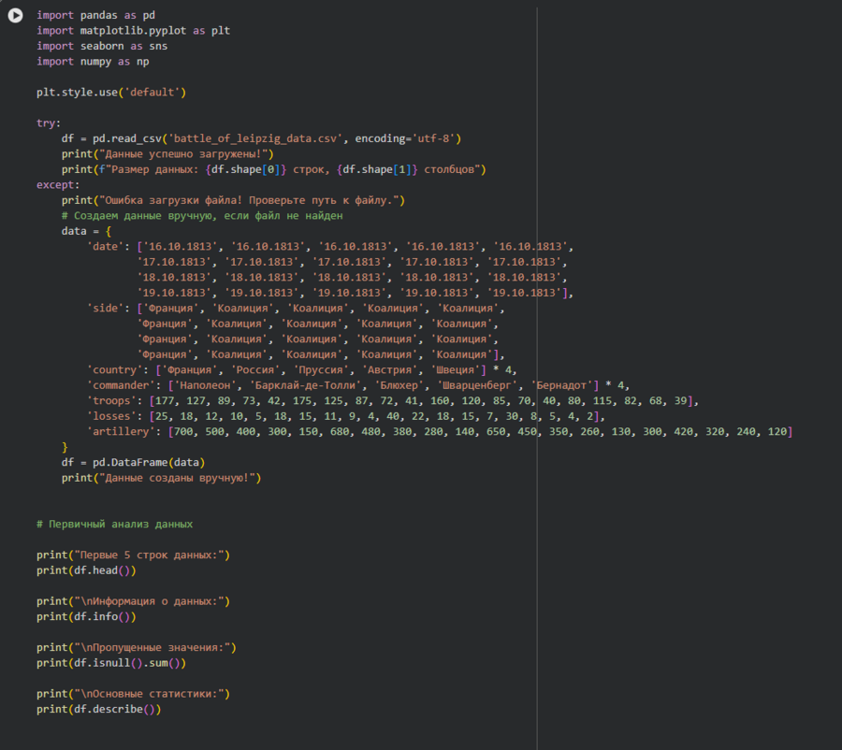Place cursor on print(df.info()) line
842x750 pixels.
click(x=86, y=616)
